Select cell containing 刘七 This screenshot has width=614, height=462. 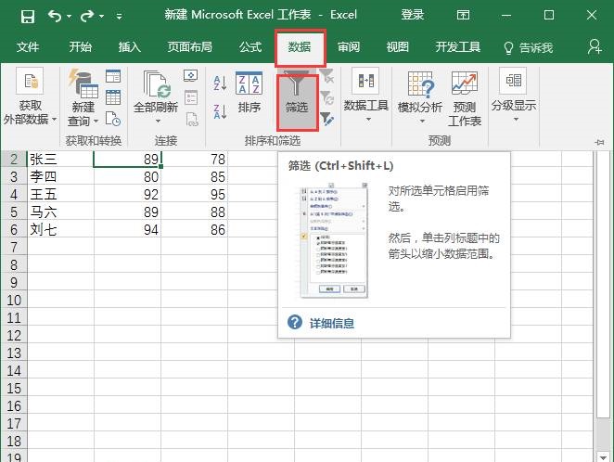(60, 229)
